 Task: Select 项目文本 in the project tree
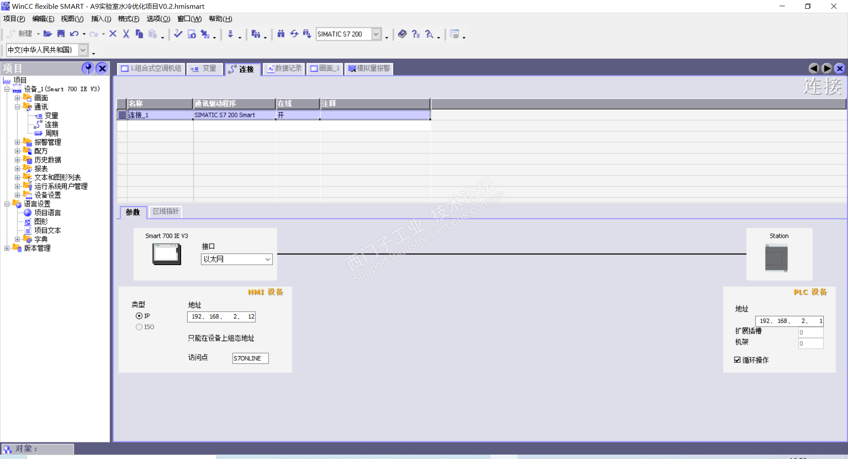click(48, 230)
